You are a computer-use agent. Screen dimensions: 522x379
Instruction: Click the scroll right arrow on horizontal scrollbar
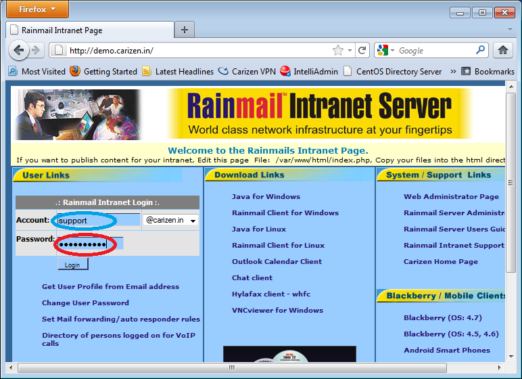point(499,367)
